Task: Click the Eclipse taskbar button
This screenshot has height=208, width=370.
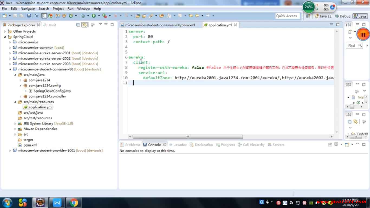Action: coord(40,203)
